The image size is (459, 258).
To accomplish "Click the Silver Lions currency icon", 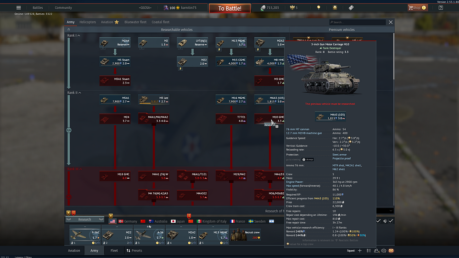I will (263, 8).
